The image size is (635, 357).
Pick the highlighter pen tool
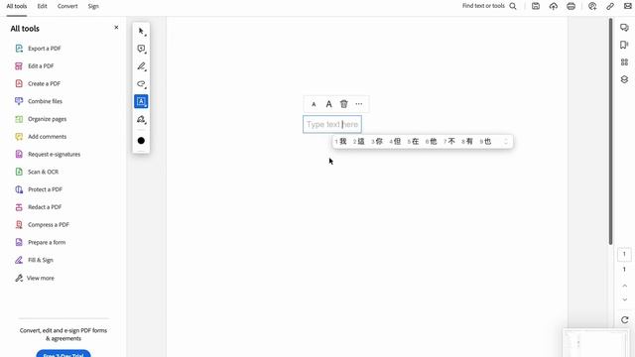[141, 66]
